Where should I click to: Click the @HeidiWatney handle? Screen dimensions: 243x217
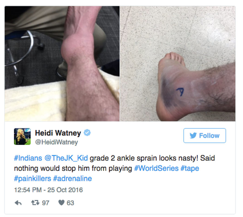tap(57, 142)
